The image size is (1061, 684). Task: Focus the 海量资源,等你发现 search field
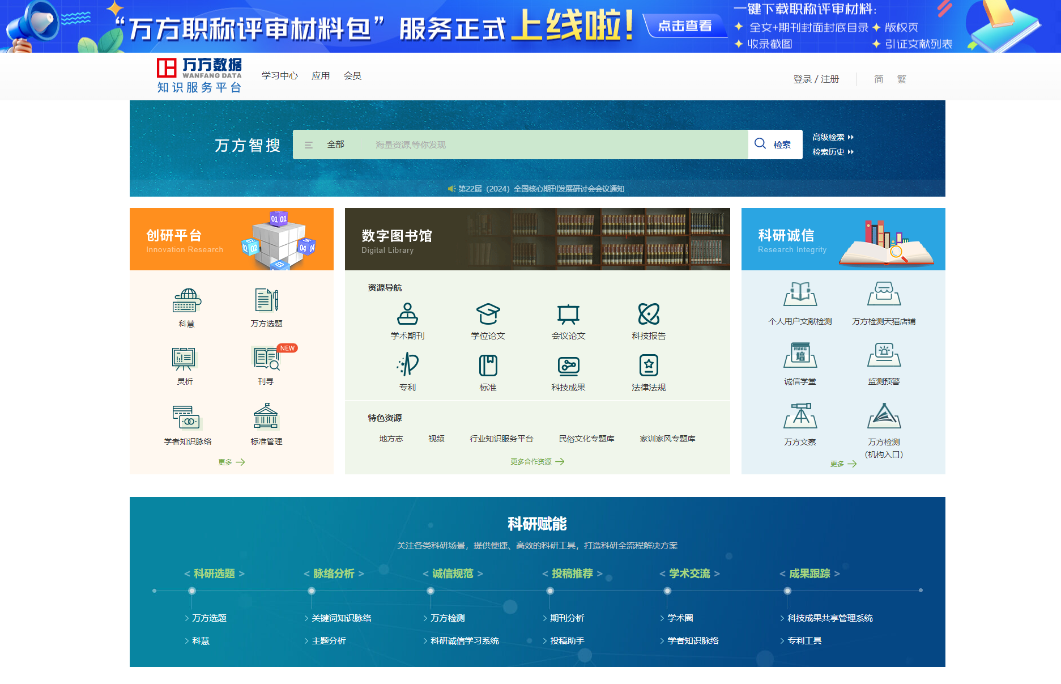[x=558, y=145]
